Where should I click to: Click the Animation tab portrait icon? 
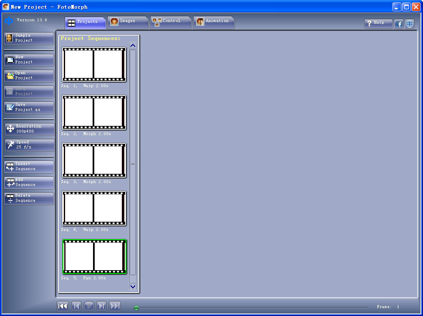200,22
